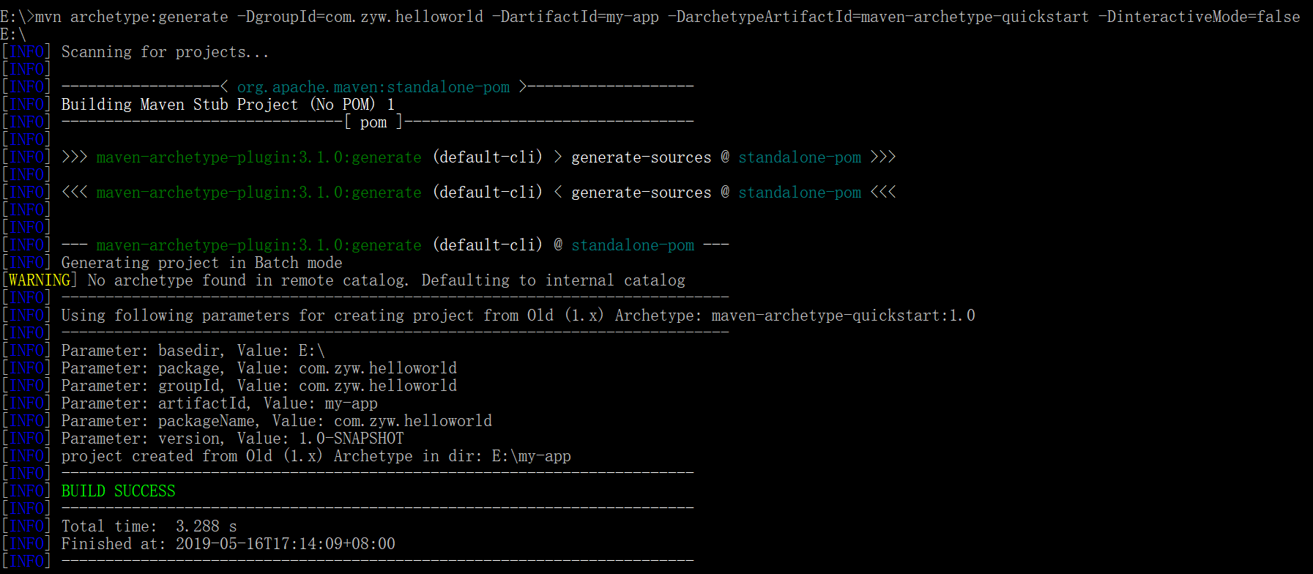The image size is (1313, 574).
Task: Click the green BUILD SUCCESS message
Action: pos(119,491)
